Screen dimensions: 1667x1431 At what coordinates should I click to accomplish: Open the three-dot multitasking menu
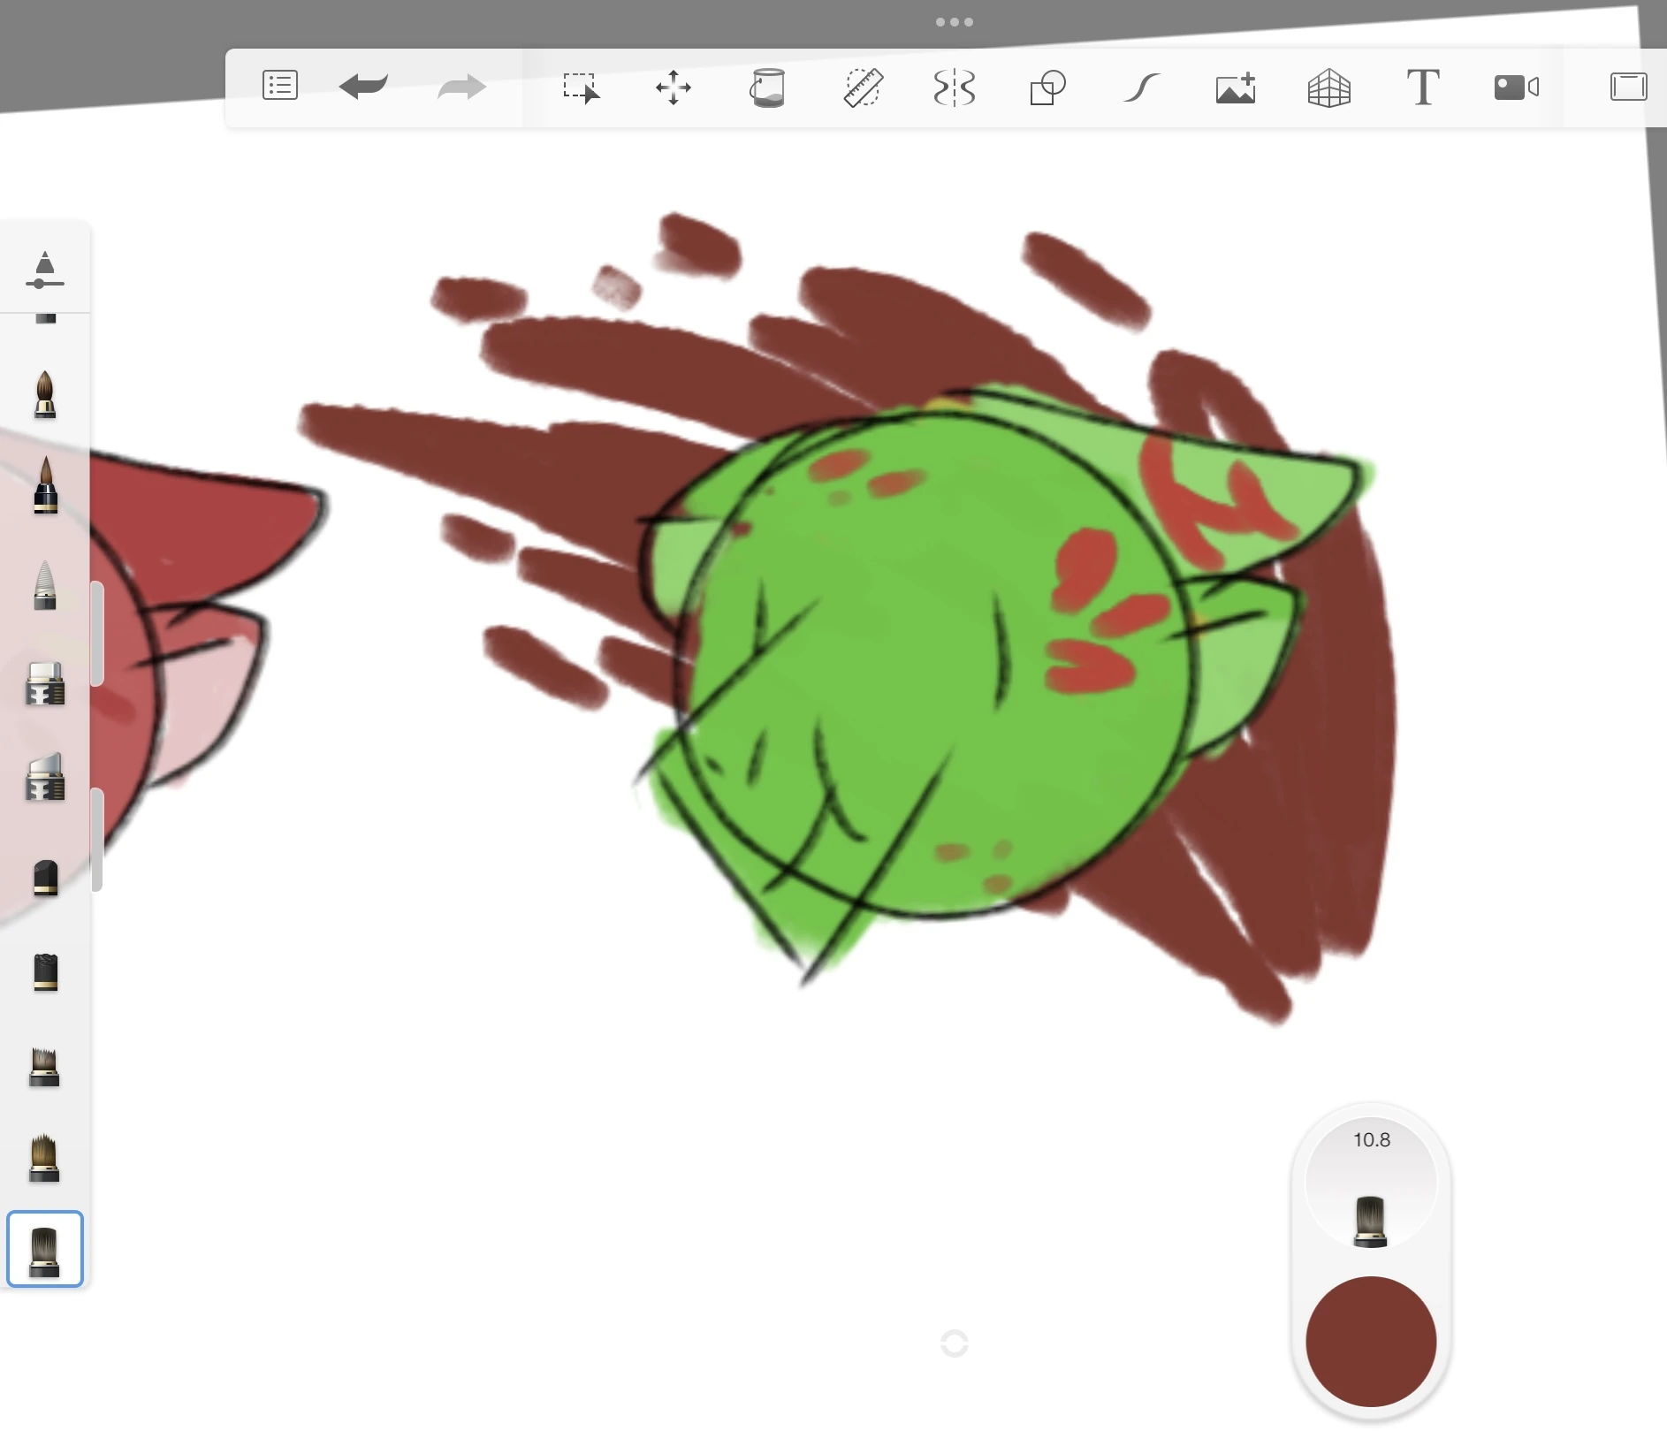click(x=954, y=22)
